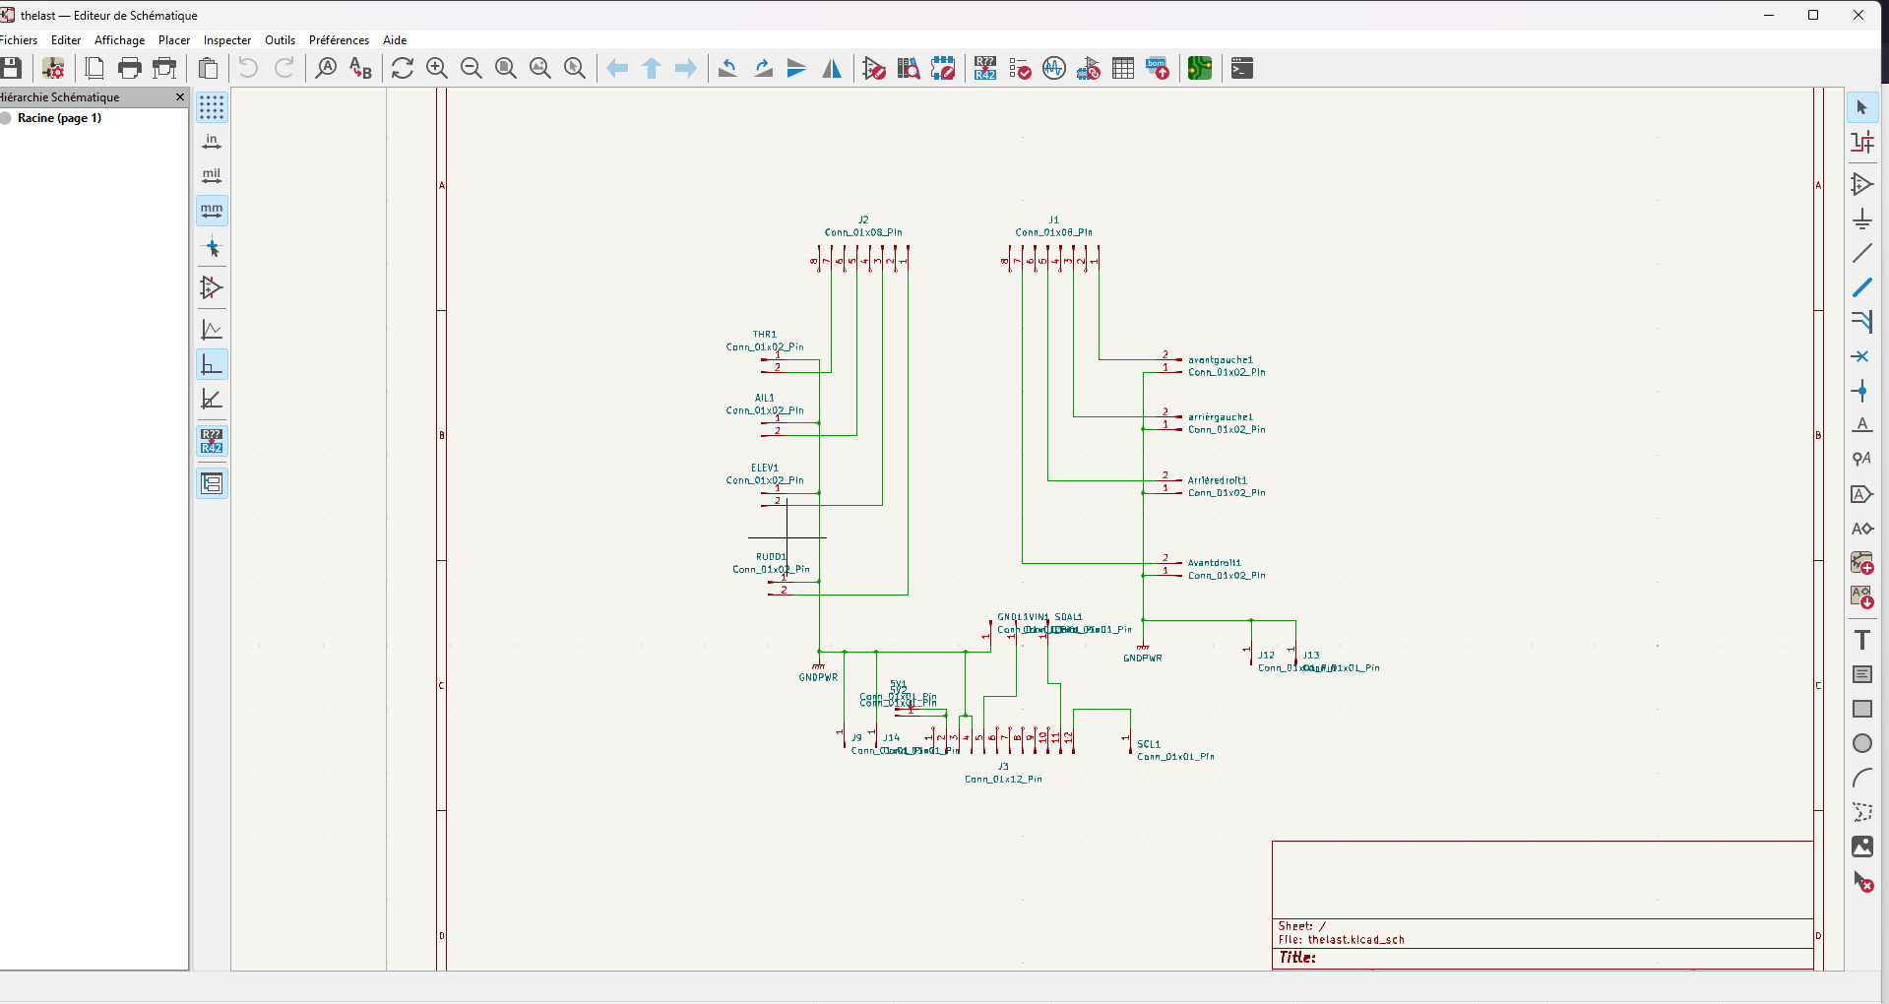This screenshot has width=1889, height=1004.
Task: Select the Add power symbol tool
Action: 1861,219
